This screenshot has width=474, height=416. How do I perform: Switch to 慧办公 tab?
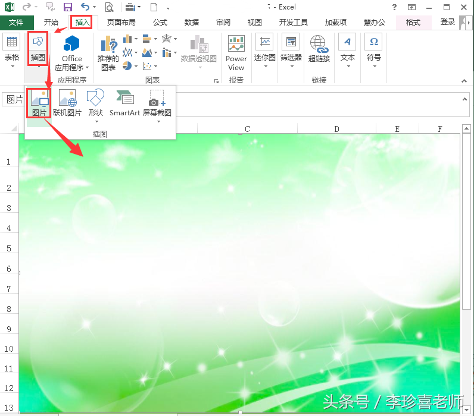(x=374, y=23)
